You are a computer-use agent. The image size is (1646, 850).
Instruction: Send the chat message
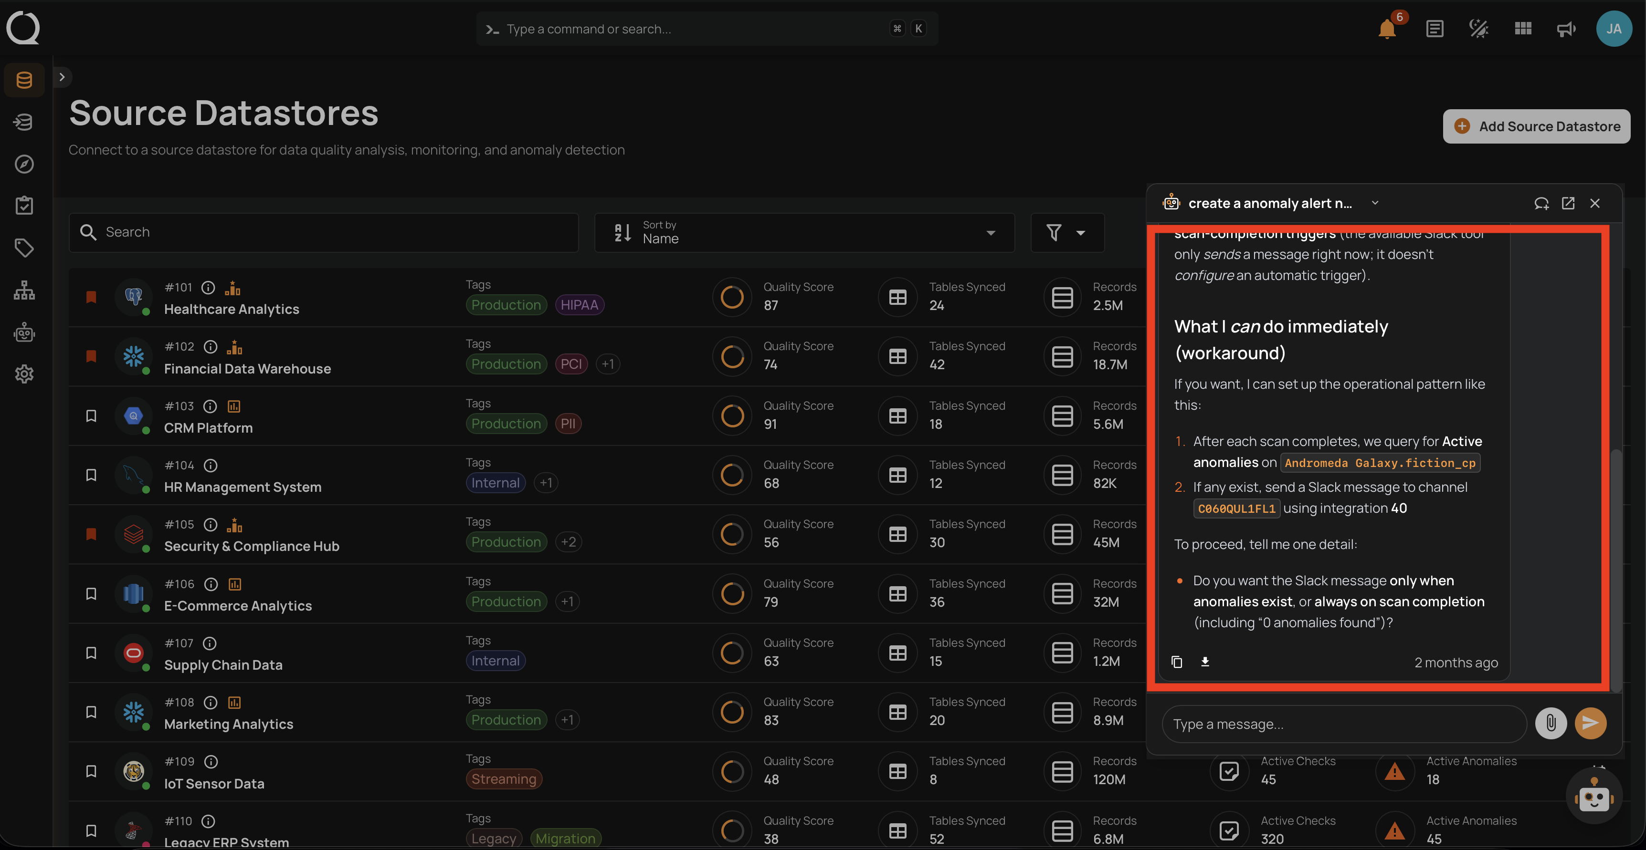[x=1591, y=723]
